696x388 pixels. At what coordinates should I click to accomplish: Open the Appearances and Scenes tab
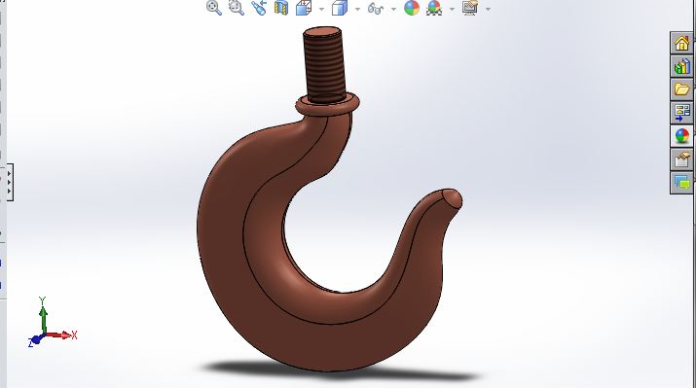click(681, 136)
